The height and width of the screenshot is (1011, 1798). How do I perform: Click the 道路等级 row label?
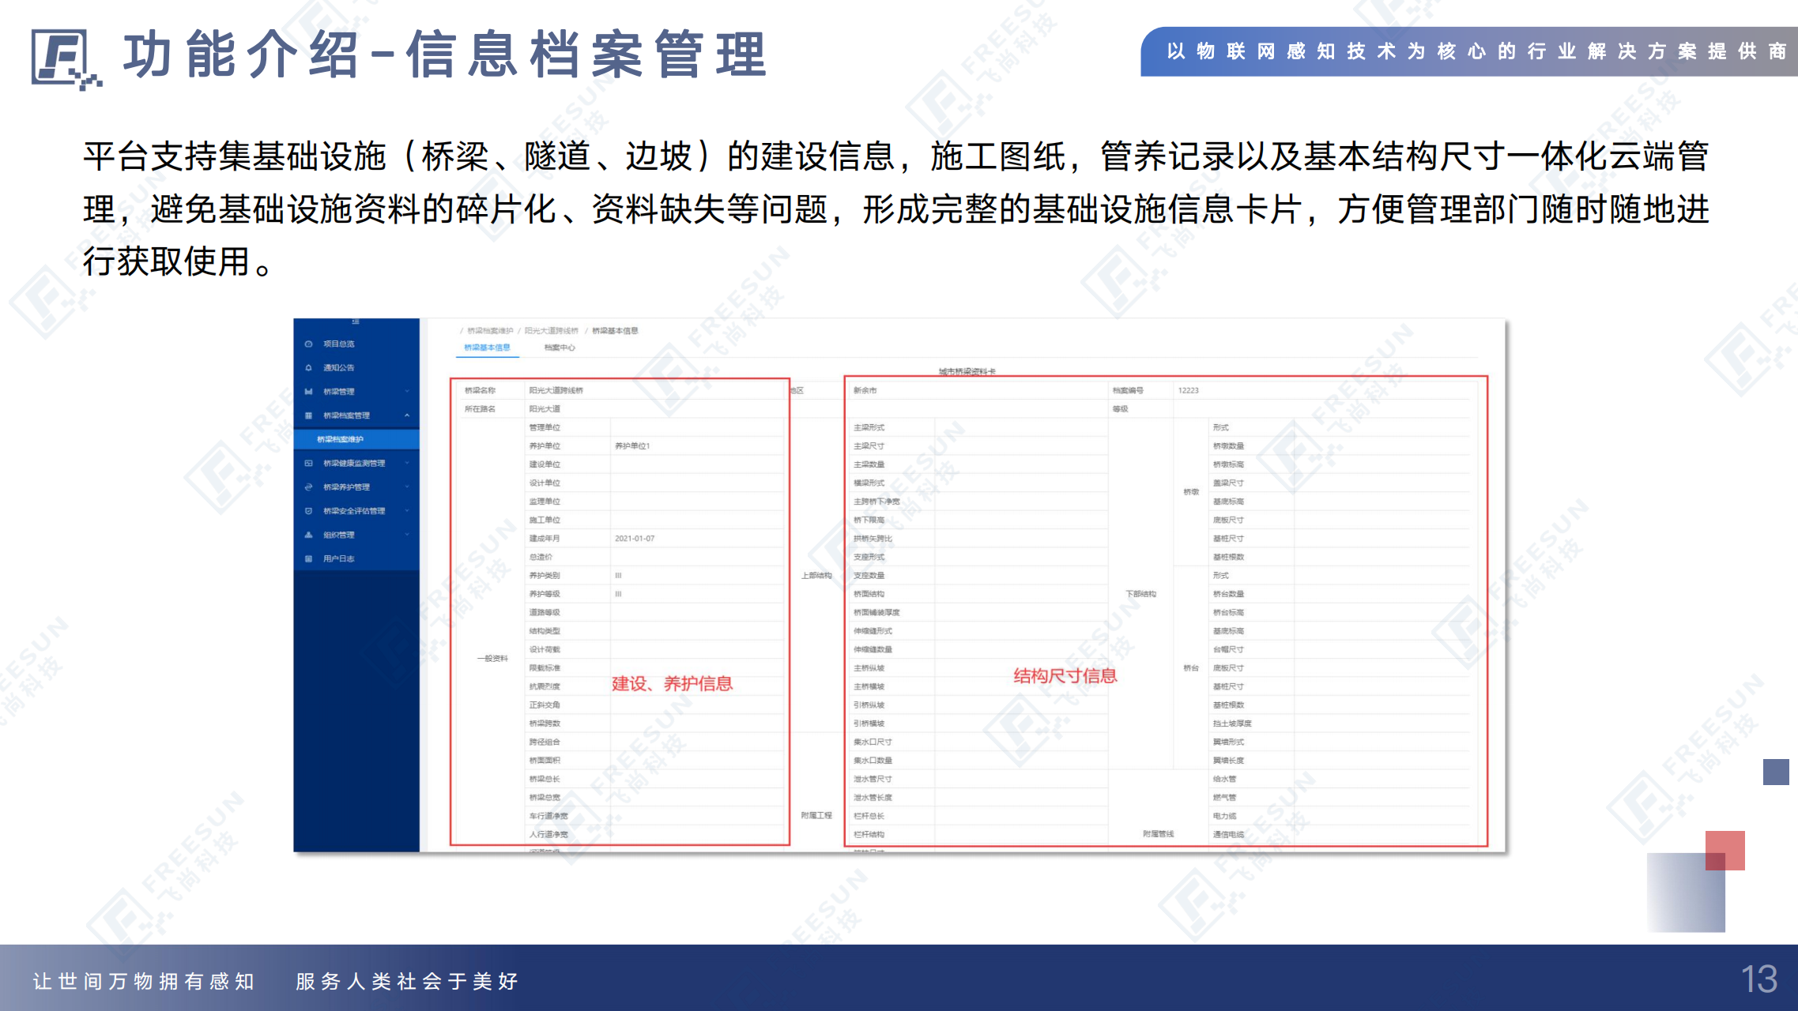[545, 613]
